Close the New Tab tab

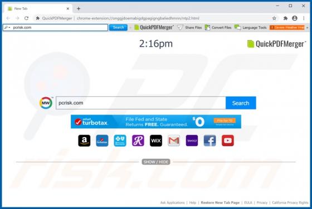click(67, 8)
